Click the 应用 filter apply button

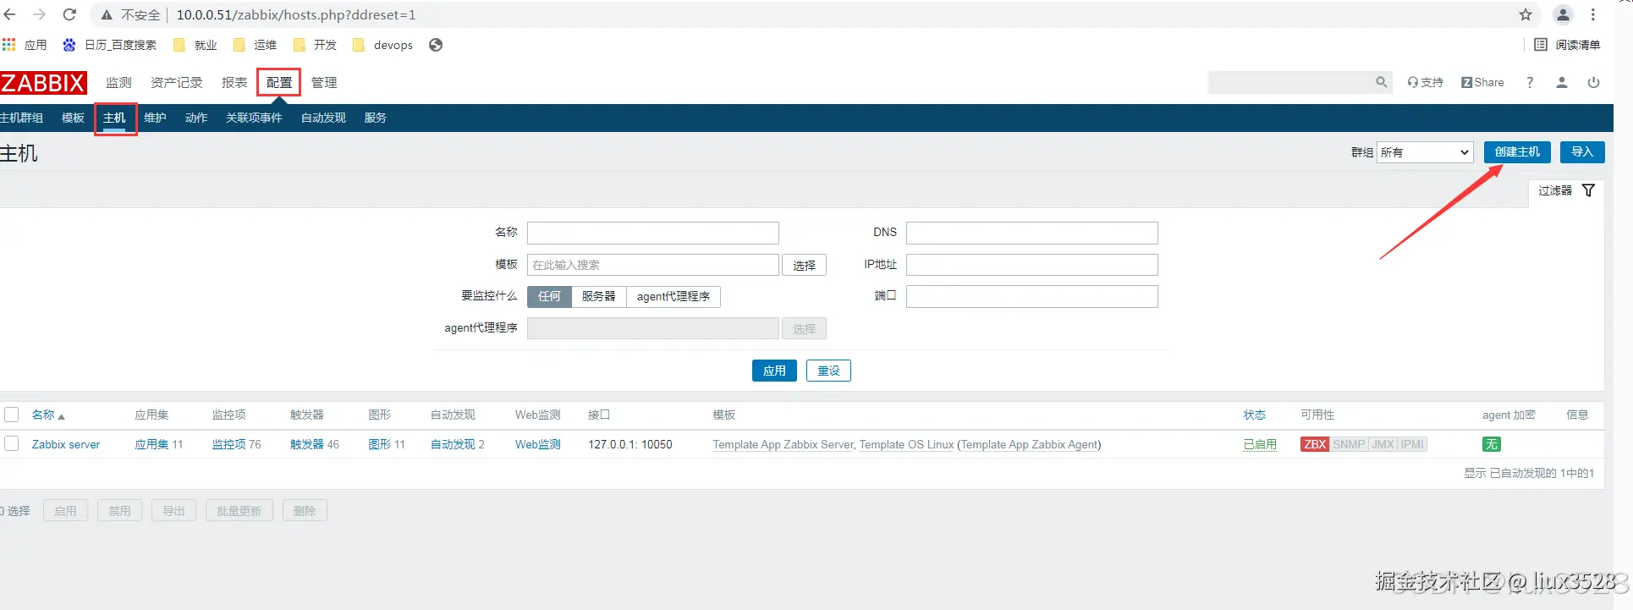tap(774, 371)
